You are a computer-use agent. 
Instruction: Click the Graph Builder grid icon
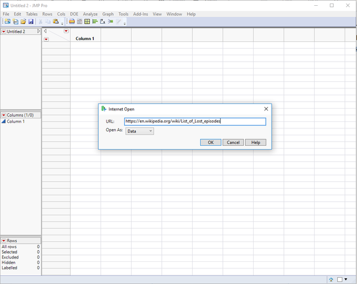(x=87, y=21)
